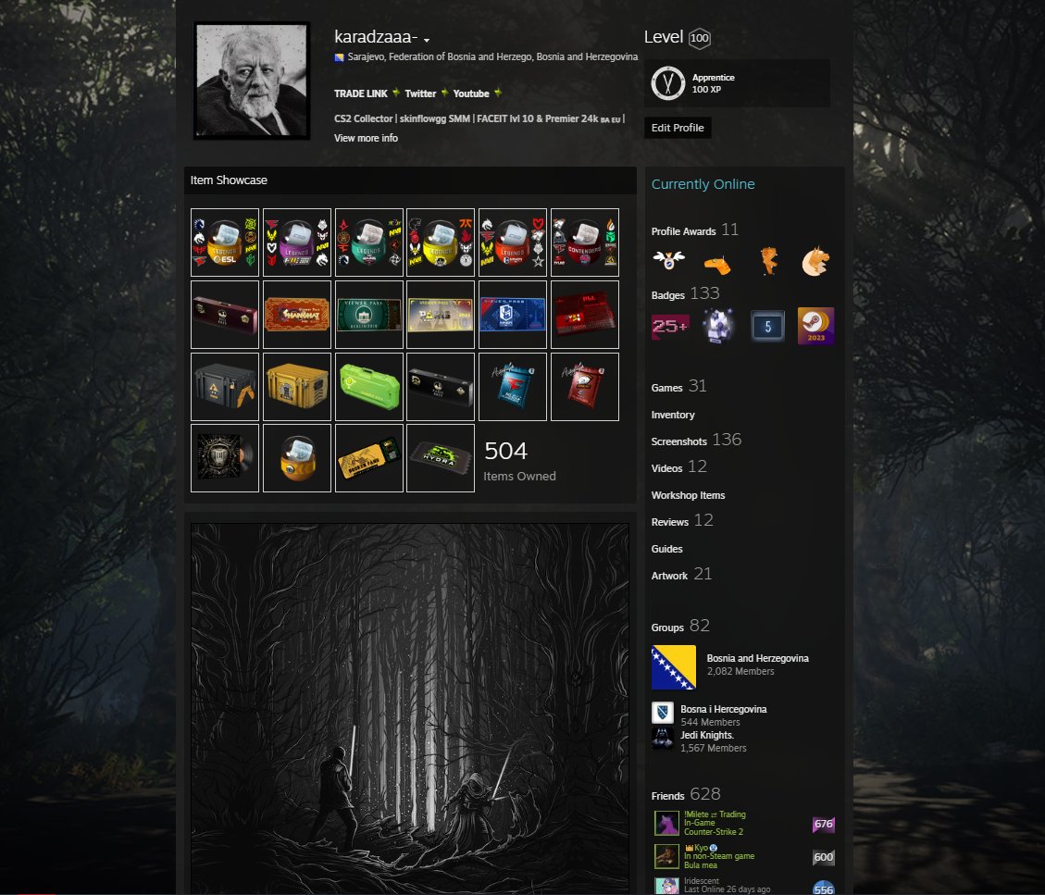
Task: Open the Jedi Knights. group
Action: coord(707,735)
